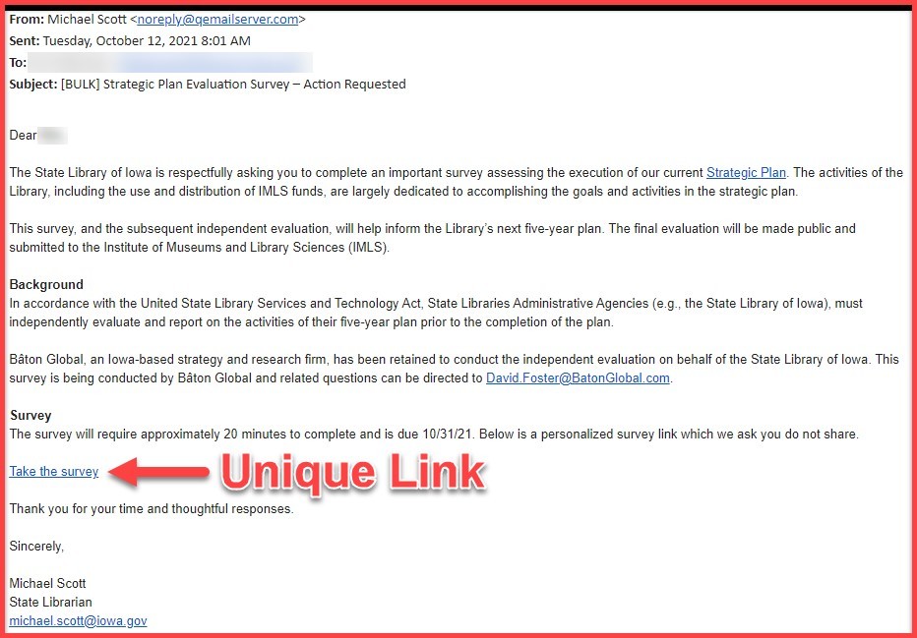Select the blurred recipient address in To field

pyautogui.click(x=172, y=63)
